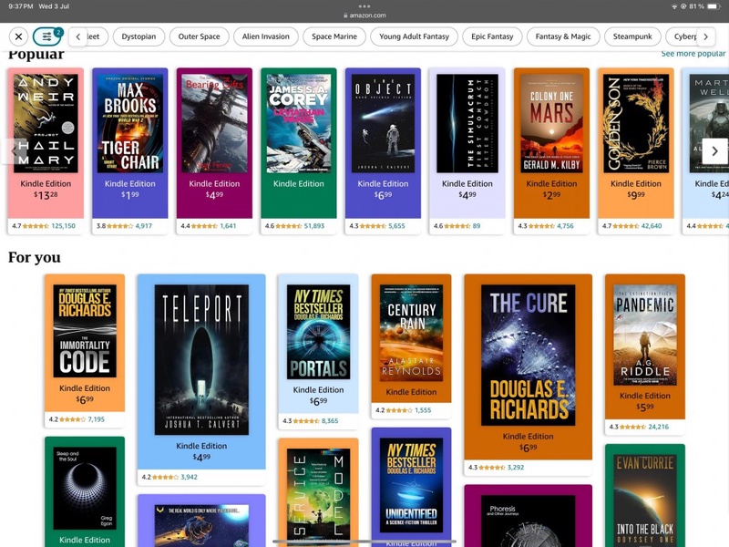The width and height of the screenshot is (729, 547).
Task: Select the Steampunk genre chip
Action: tap(632, 36)
